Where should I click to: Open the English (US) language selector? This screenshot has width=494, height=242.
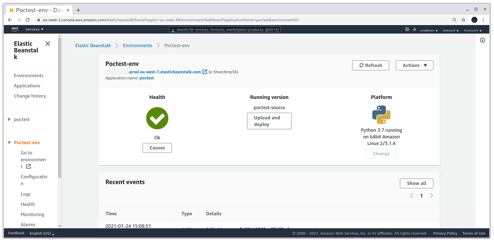42,233
